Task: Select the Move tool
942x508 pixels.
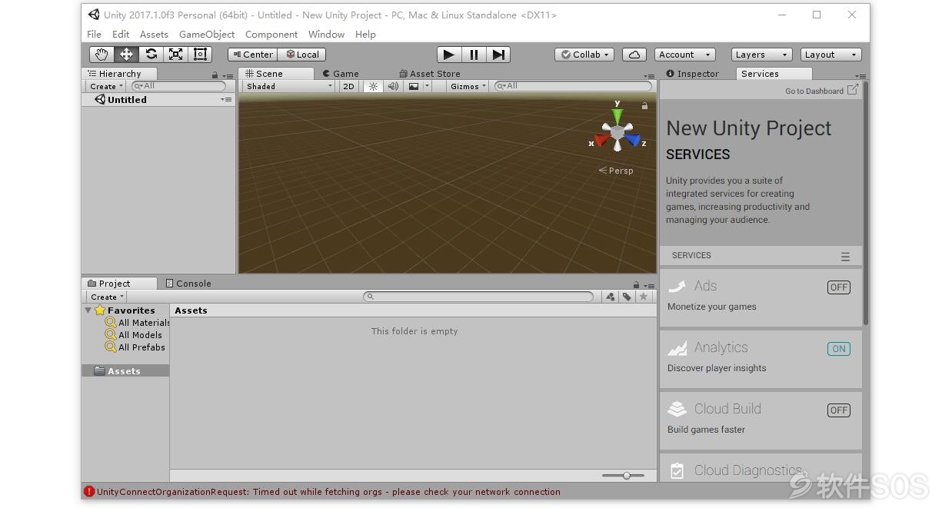Action: pyautogui.click(x=126, y=54)
